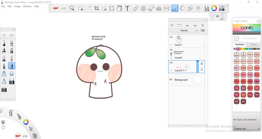Toggle visibility of Layer5
Viewport: 262px width, 139px height.
tap(171, 50)
